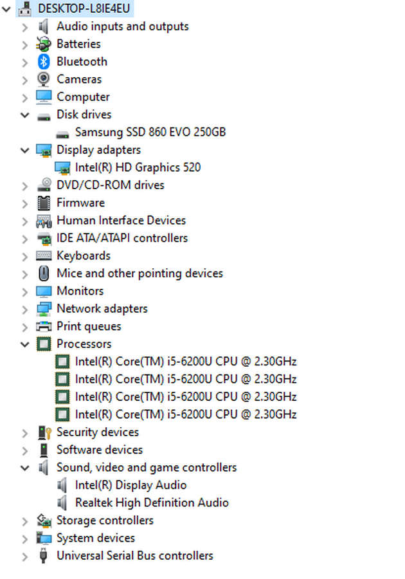Click the Keyboards category icon
Image resolution: width=405 pixels, height=579 pixels.
pos(43,255)
